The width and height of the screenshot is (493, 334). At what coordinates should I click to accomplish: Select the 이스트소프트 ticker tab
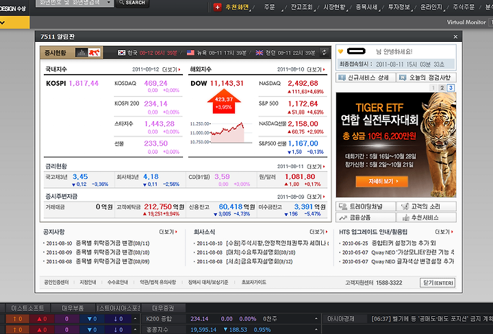(x=27, y=308)
